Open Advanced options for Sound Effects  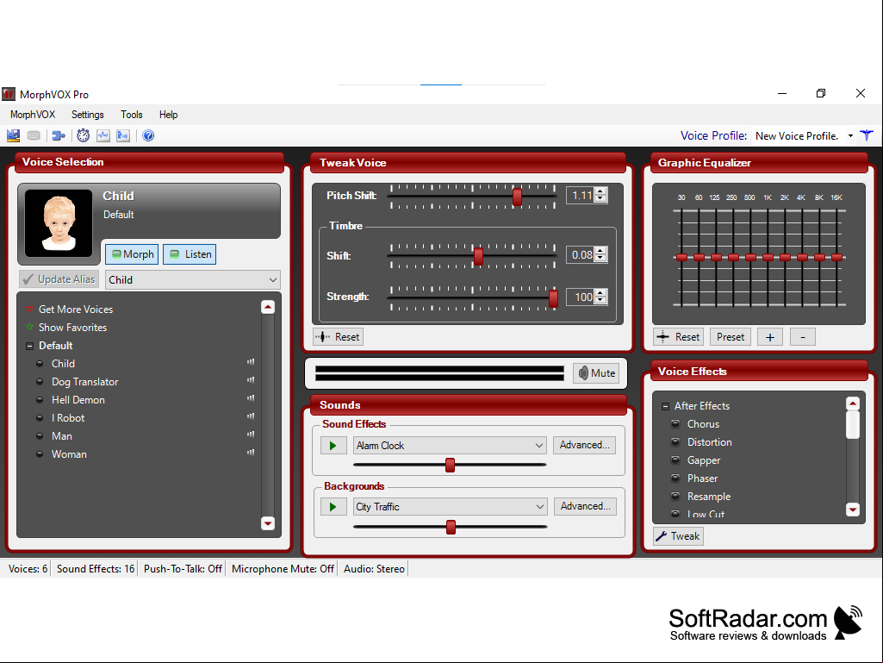585,445
